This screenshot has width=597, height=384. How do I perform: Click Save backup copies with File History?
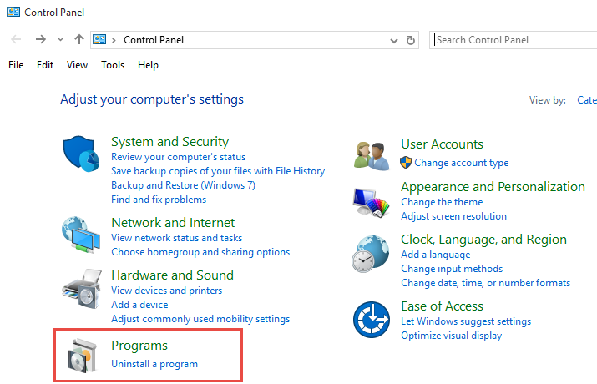pos(218,171)
